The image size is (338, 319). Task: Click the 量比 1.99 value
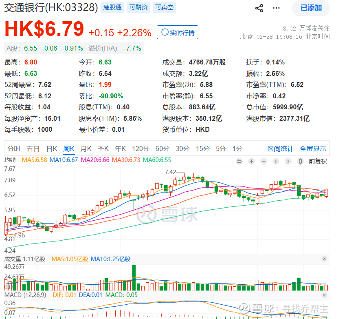point(105,85)
